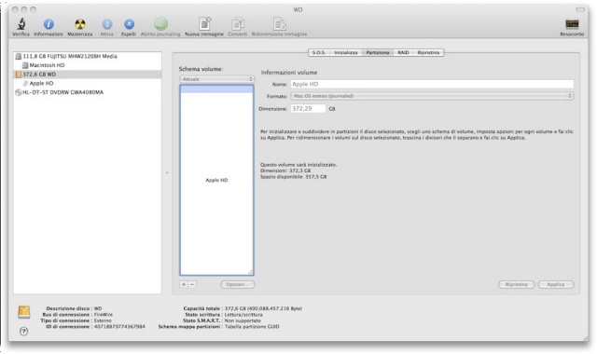The width and height of the screenshot is (597, 354).
Task: Select Macintosh HD volume in sidebar
Action: coord(87,65)
